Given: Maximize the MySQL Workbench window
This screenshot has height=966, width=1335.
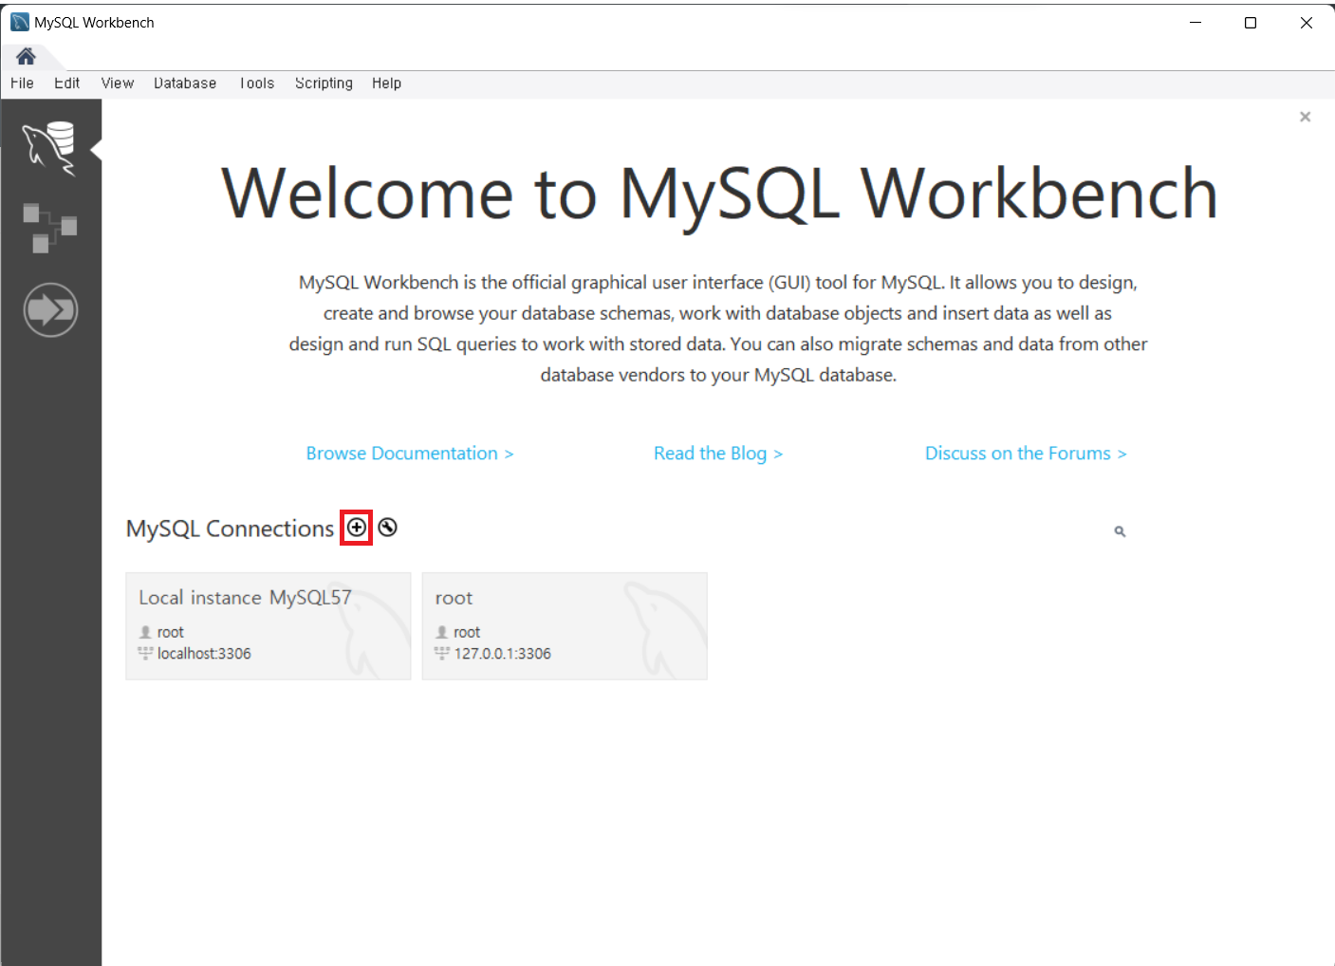Looking at the screenshot, I should coord(1251,22).
